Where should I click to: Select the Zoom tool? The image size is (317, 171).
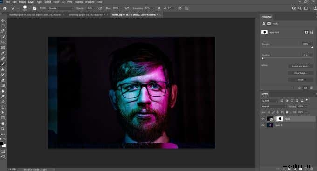click(3, 129)
